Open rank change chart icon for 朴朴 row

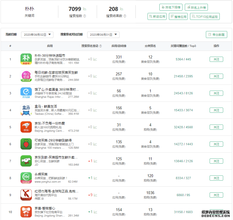95,59
